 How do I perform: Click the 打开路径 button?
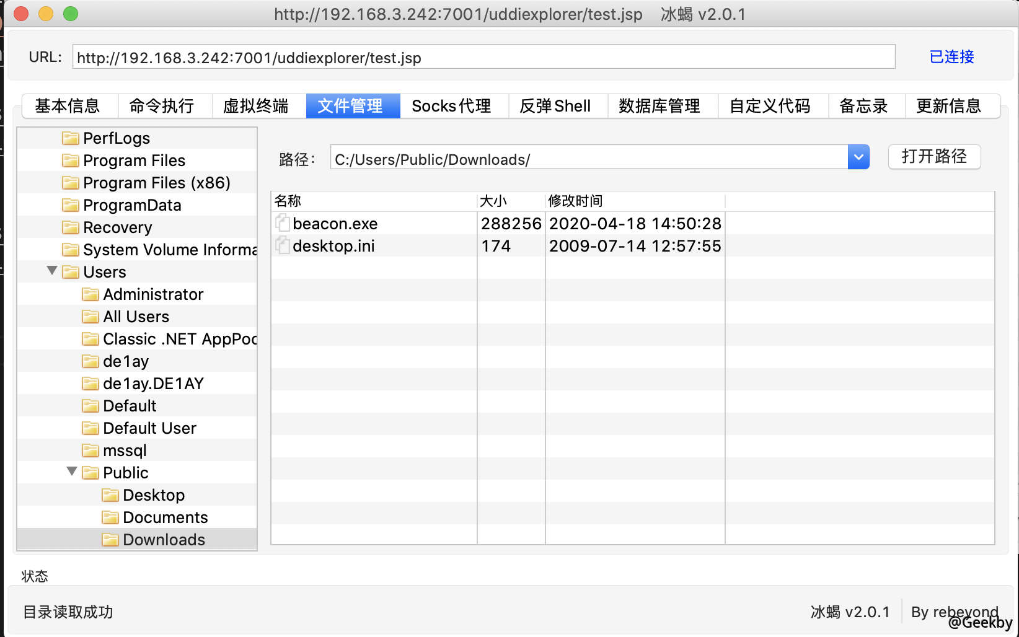coord(933,157)
